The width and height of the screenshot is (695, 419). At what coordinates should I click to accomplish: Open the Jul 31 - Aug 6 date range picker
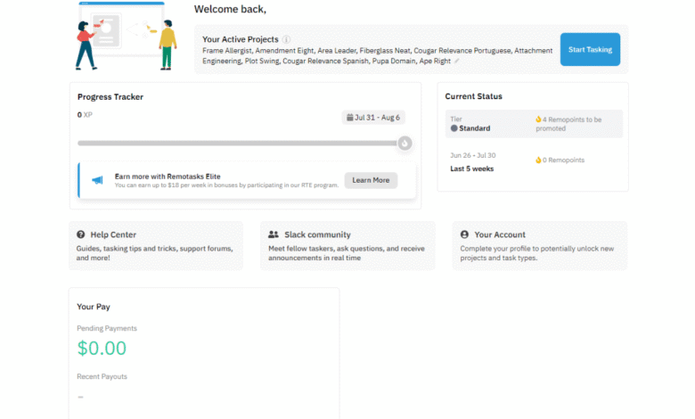(373, 118)
